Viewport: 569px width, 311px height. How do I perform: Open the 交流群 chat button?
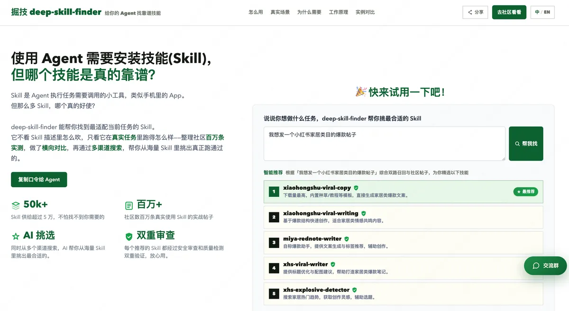pyautogui.click(x=545, y=266)
